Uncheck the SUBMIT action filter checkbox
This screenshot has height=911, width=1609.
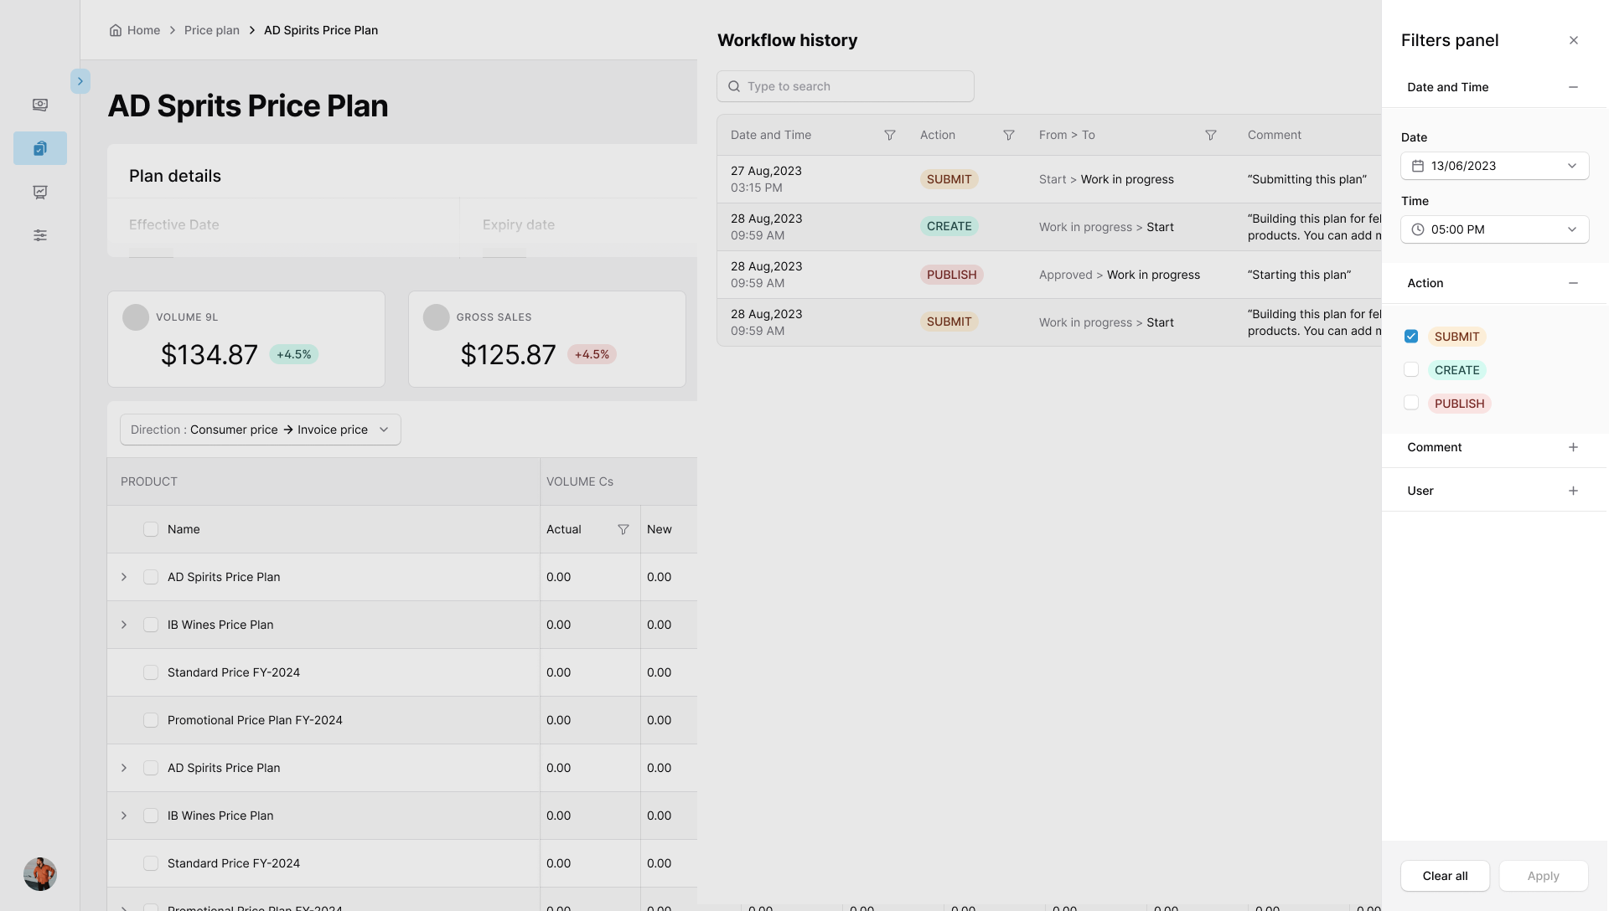click(x=1411, y=337)
